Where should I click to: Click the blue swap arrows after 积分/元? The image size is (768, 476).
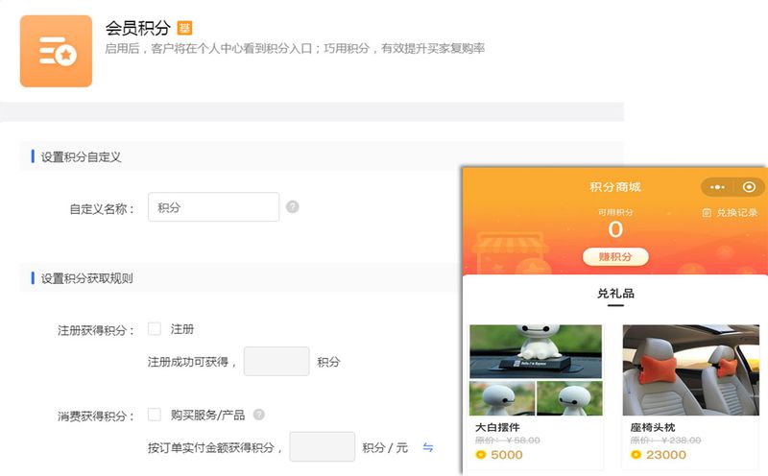[x=427, y=447]
